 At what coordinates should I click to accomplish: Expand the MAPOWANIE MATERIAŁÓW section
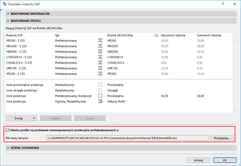121,14
